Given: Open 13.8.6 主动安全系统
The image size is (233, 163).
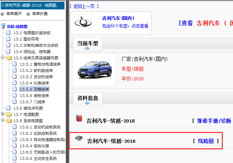Looking at the screenshot, I should pos(38,158).
